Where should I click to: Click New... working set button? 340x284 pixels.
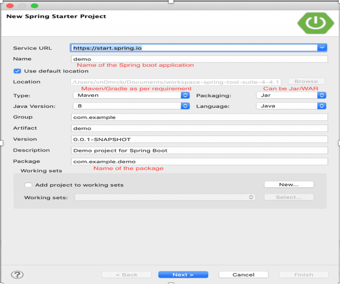pos(289,185)
